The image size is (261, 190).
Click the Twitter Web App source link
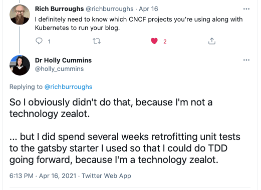[x=106, y=176]
